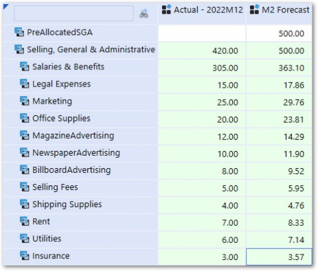Select the Insurance row label
318x271 pixels.
tap(51, 256)
